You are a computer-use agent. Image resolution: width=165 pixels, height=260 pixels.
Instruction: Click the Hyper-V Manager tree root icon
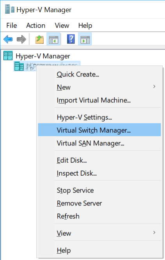tap(8, 56)
